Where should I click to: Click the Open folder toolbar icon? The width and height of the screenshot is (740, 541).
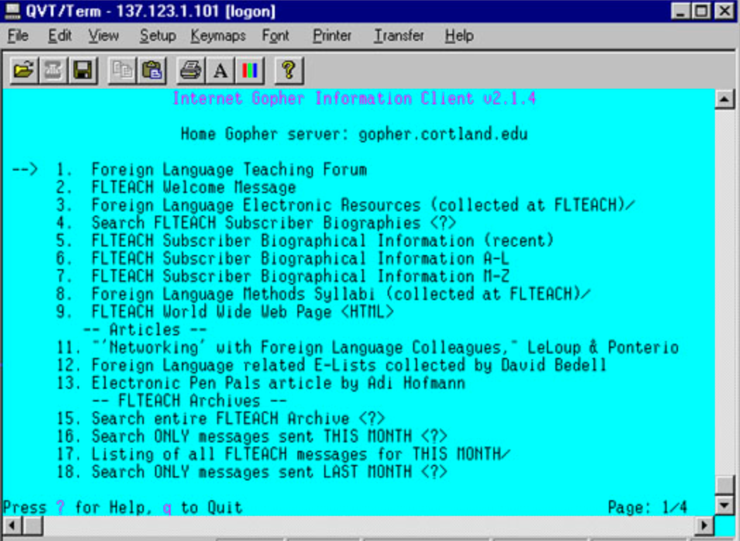click(23, 70)
